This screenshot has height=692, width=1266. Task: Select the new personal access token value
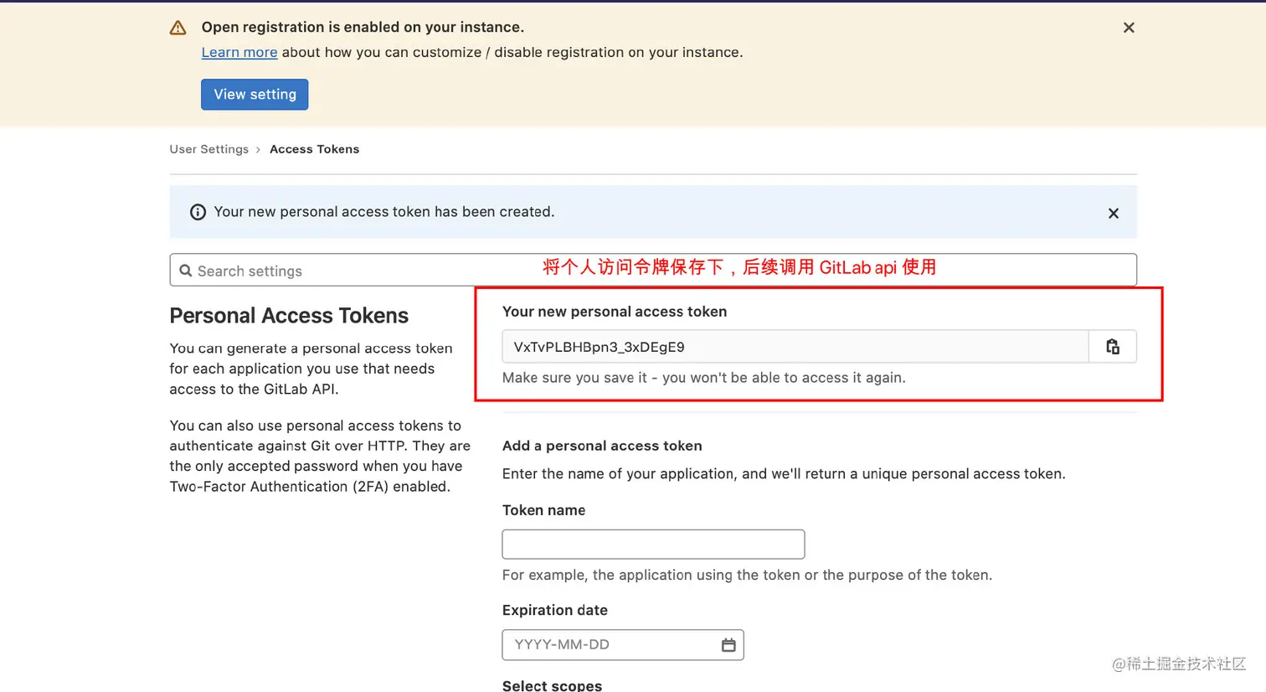(795, 347)
